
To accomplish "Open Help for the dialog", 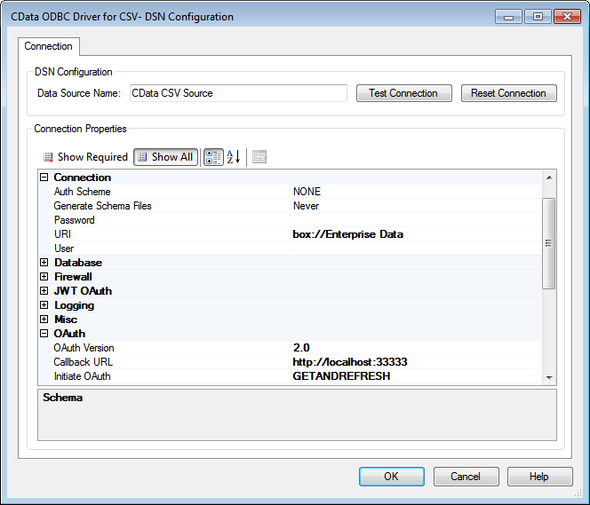I will (x=540, y=477).
